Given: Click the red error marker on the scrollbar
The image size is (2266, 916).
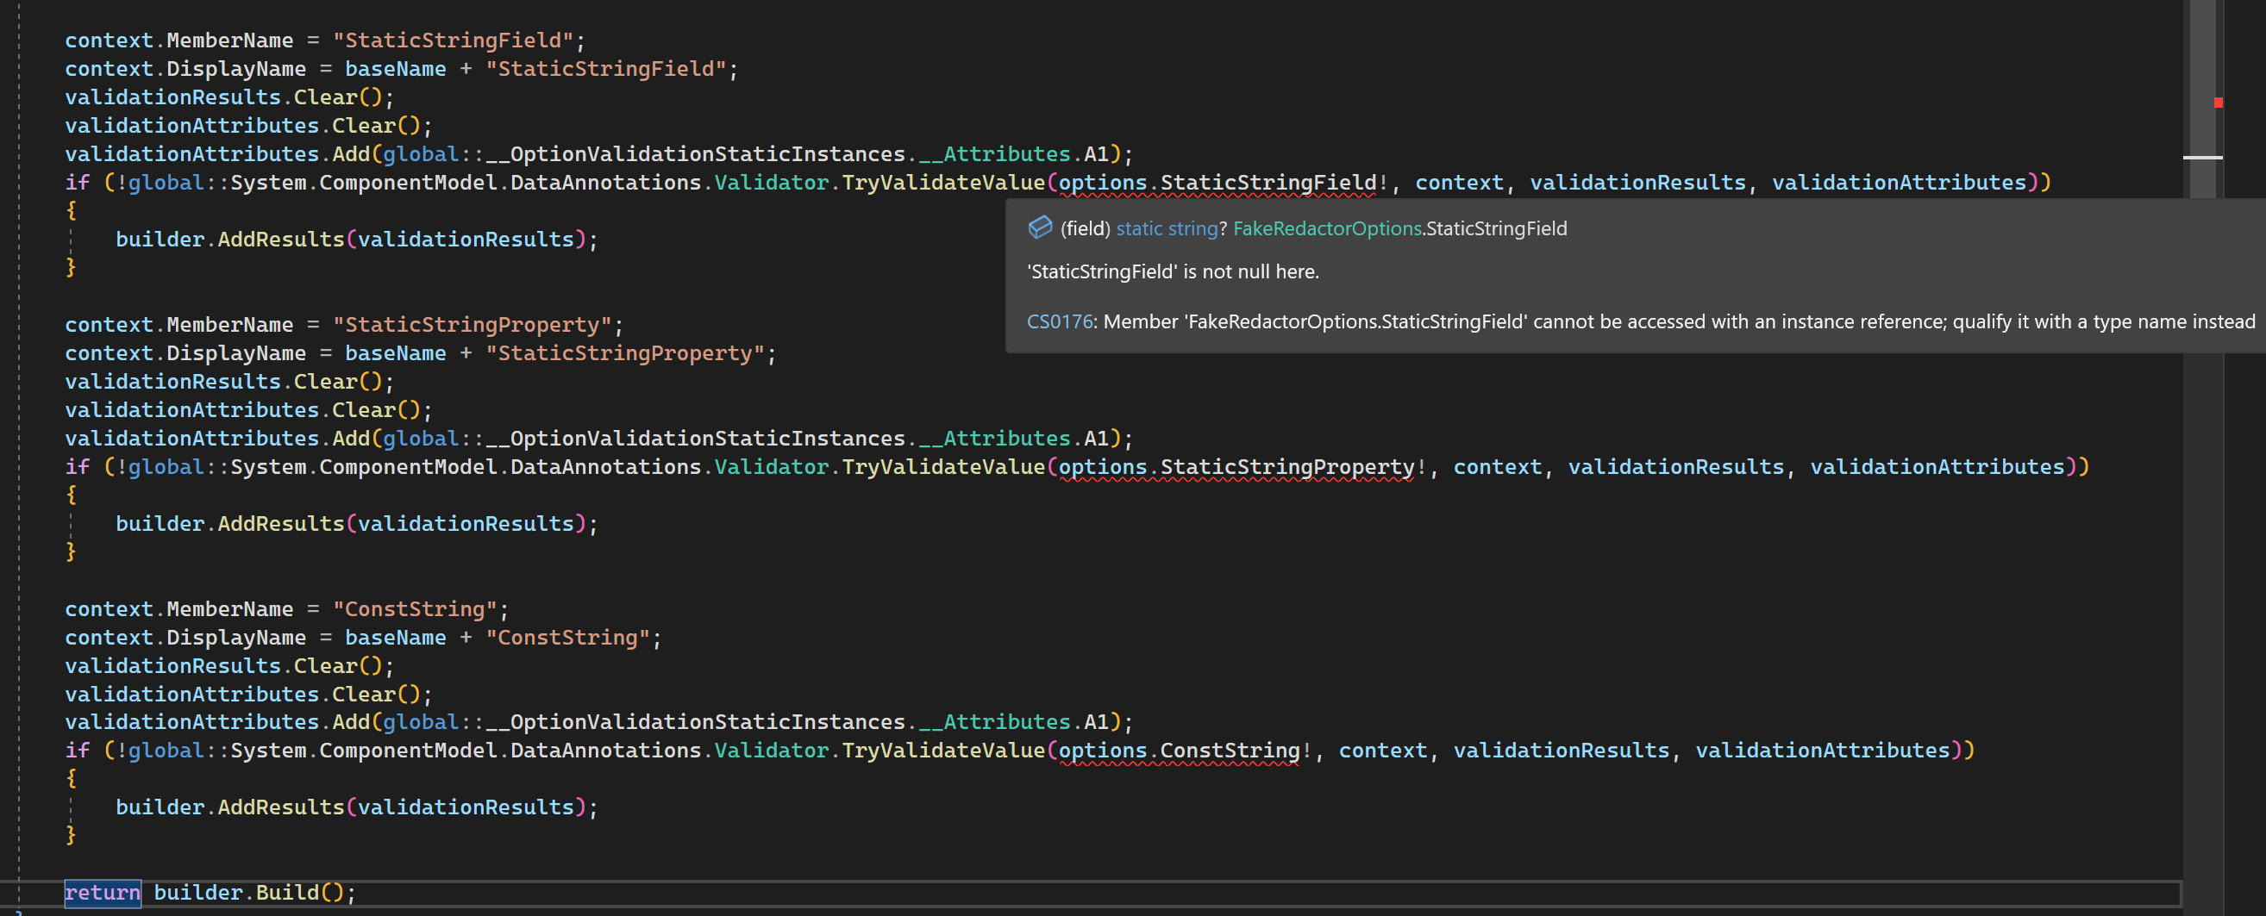Looking at the screenshot, I should (x=2219, y=103).
